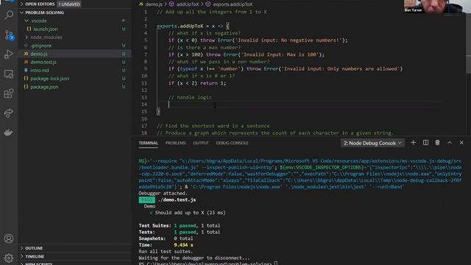Viewport: 471px width, 265px height.
Task: Place cursor on empty line 14
Action: [300, 105]
